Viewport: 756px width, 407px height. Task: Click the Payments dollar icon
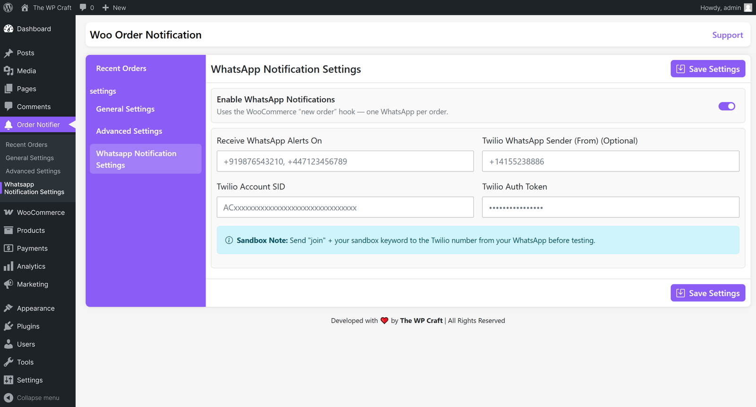click(x=9, y=248)
